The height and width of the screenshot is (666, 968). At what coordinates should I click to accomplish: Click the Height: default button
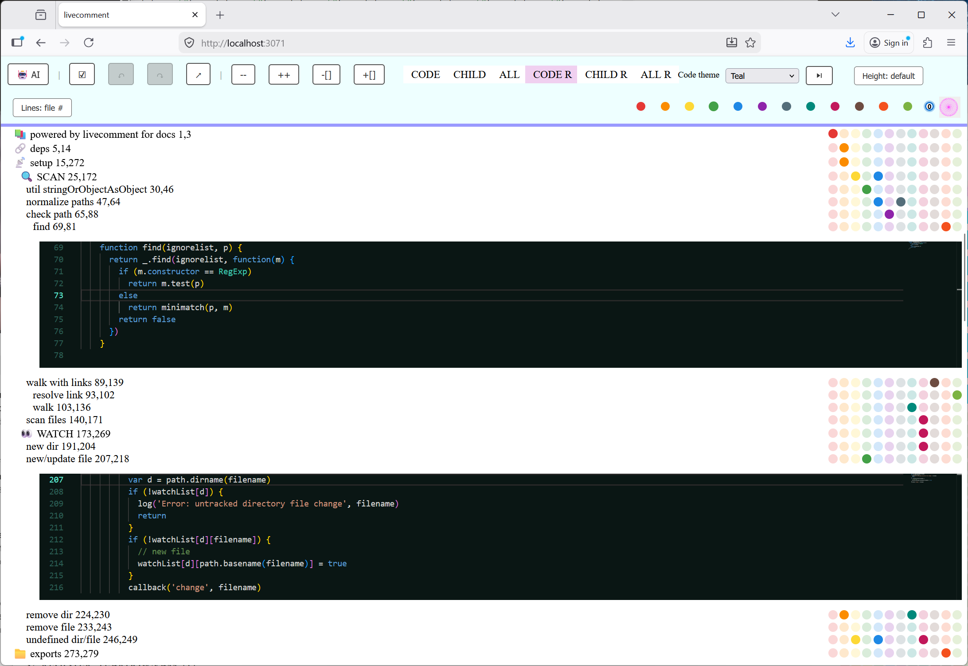pos(888,76)
